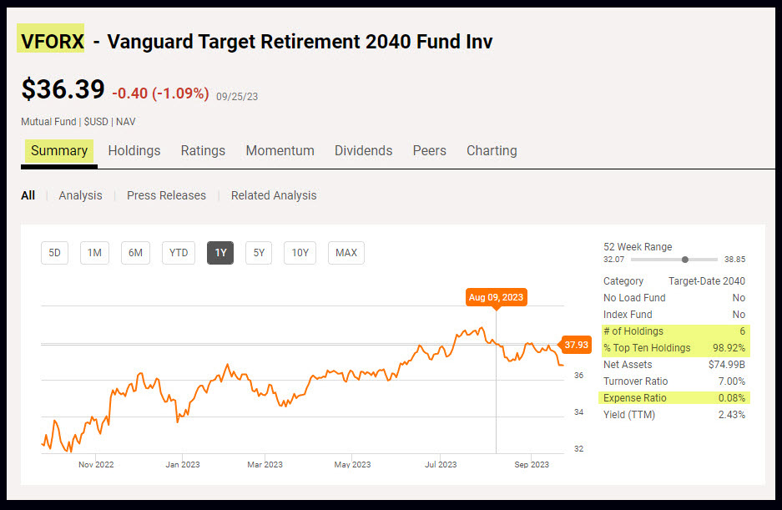View the Dividends tab

363,151
